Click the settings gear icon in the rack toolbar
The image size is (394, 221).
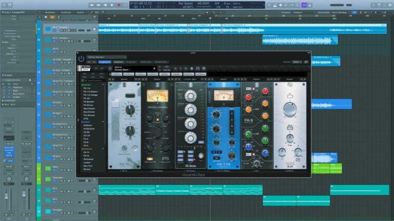click(204, 69)
